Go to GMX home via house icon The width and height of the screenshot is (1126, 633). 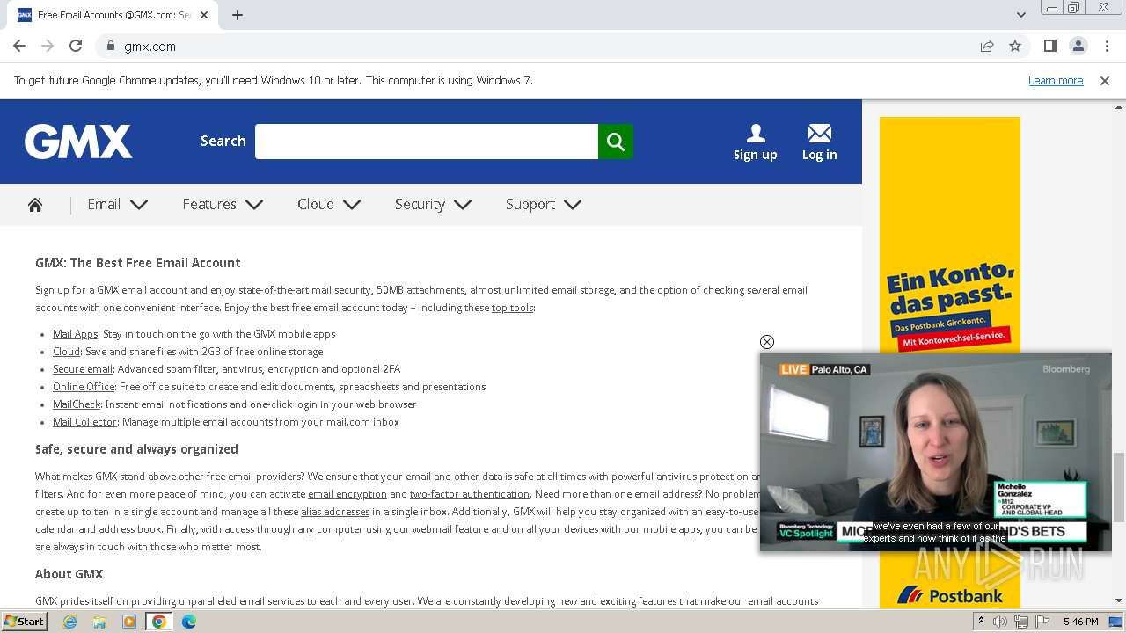35,205
